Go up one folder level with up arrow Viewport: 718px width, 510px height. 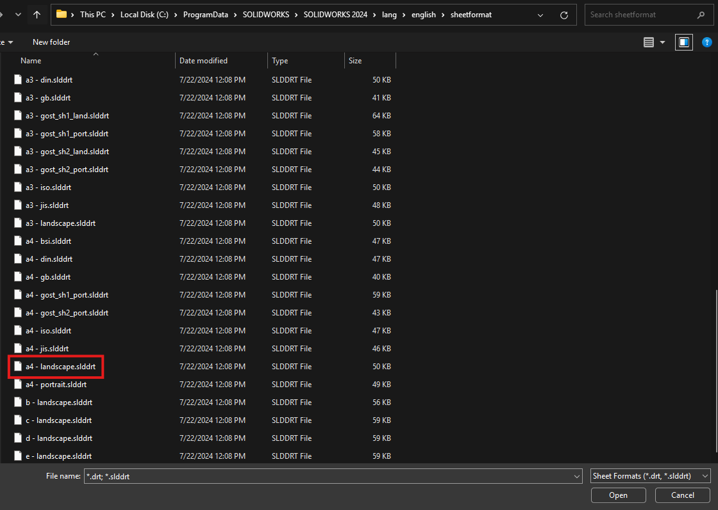[37, 15]
